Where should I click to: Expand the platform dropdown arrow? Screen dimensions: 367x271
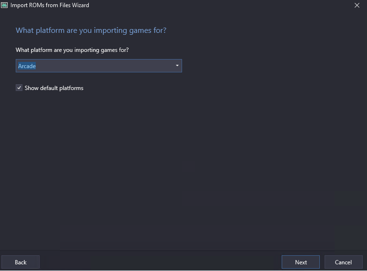(177, 66)
